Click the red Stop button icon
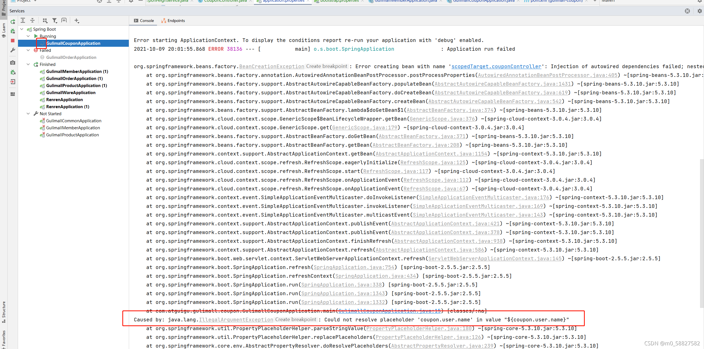704x349 pixels. (13, 41)
